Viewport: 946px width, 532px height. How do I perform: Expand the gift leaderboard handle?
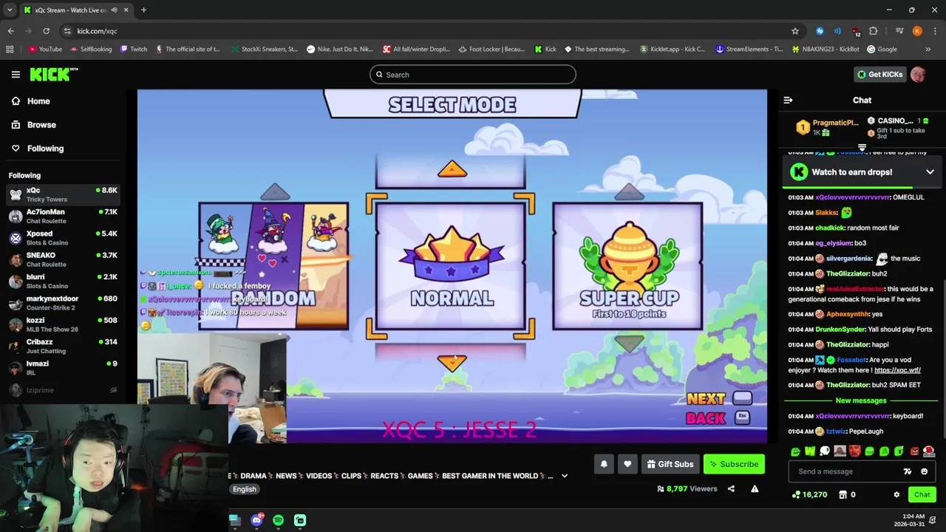click(862, 148)
